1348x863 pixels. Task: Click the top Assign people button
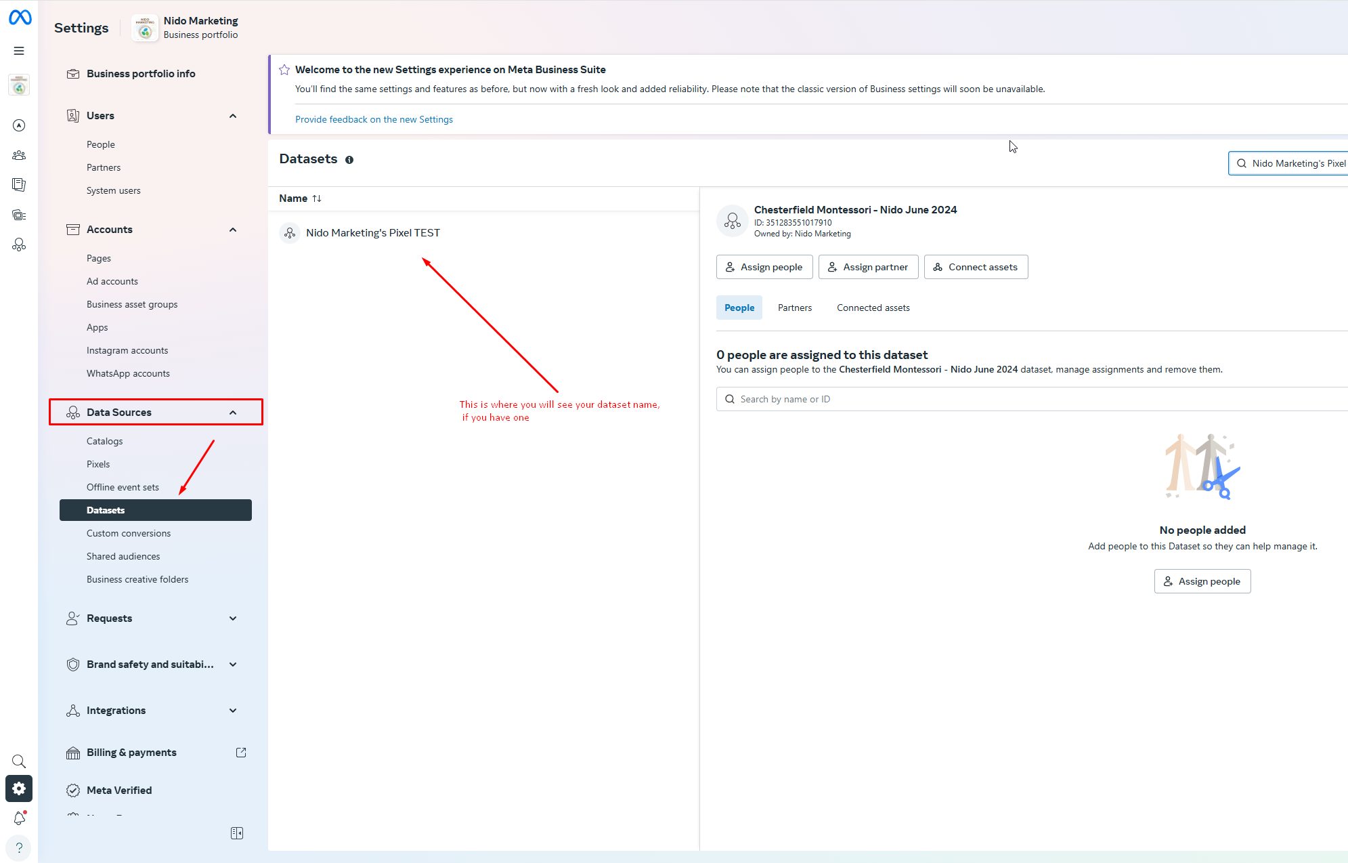pyautogui.click(x=764, y=267)
